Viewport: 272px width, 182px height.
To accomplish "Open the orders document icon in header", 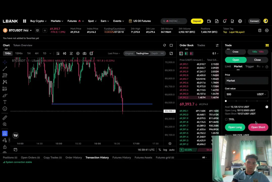I will 217,21.
